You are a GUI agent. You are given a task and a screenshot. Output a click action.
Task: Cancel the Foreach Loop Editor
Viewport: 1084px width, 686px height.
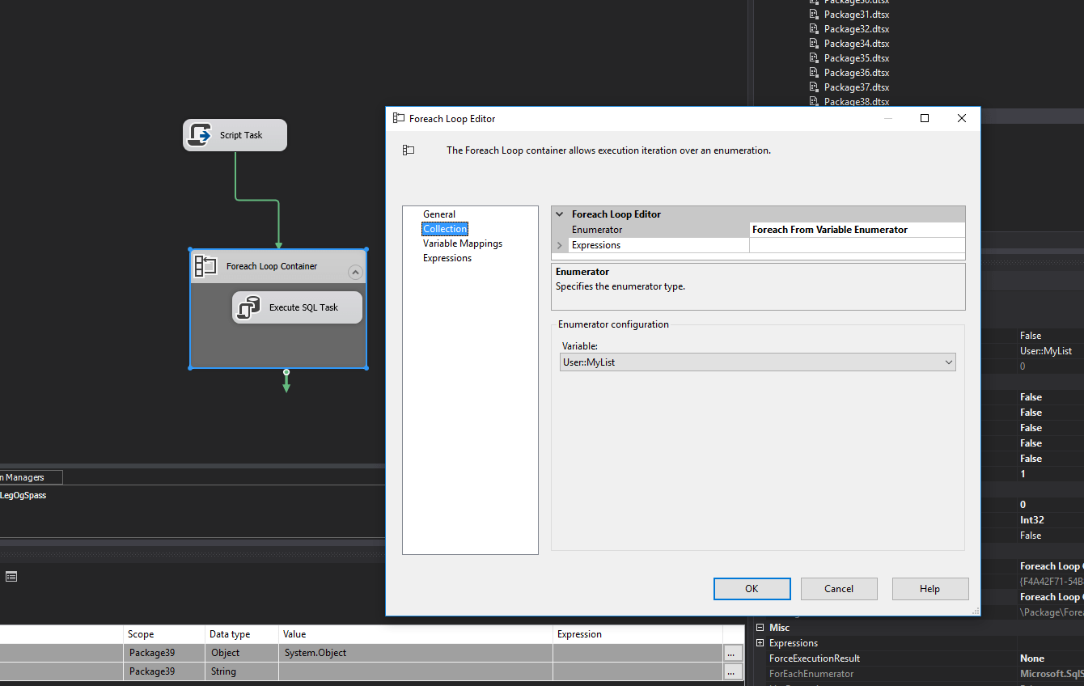pos(839,589)
